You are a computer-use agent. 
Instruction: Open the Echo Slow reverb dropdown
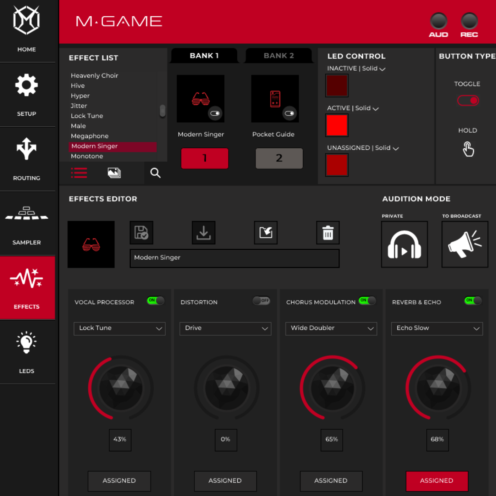coord(437,329)
